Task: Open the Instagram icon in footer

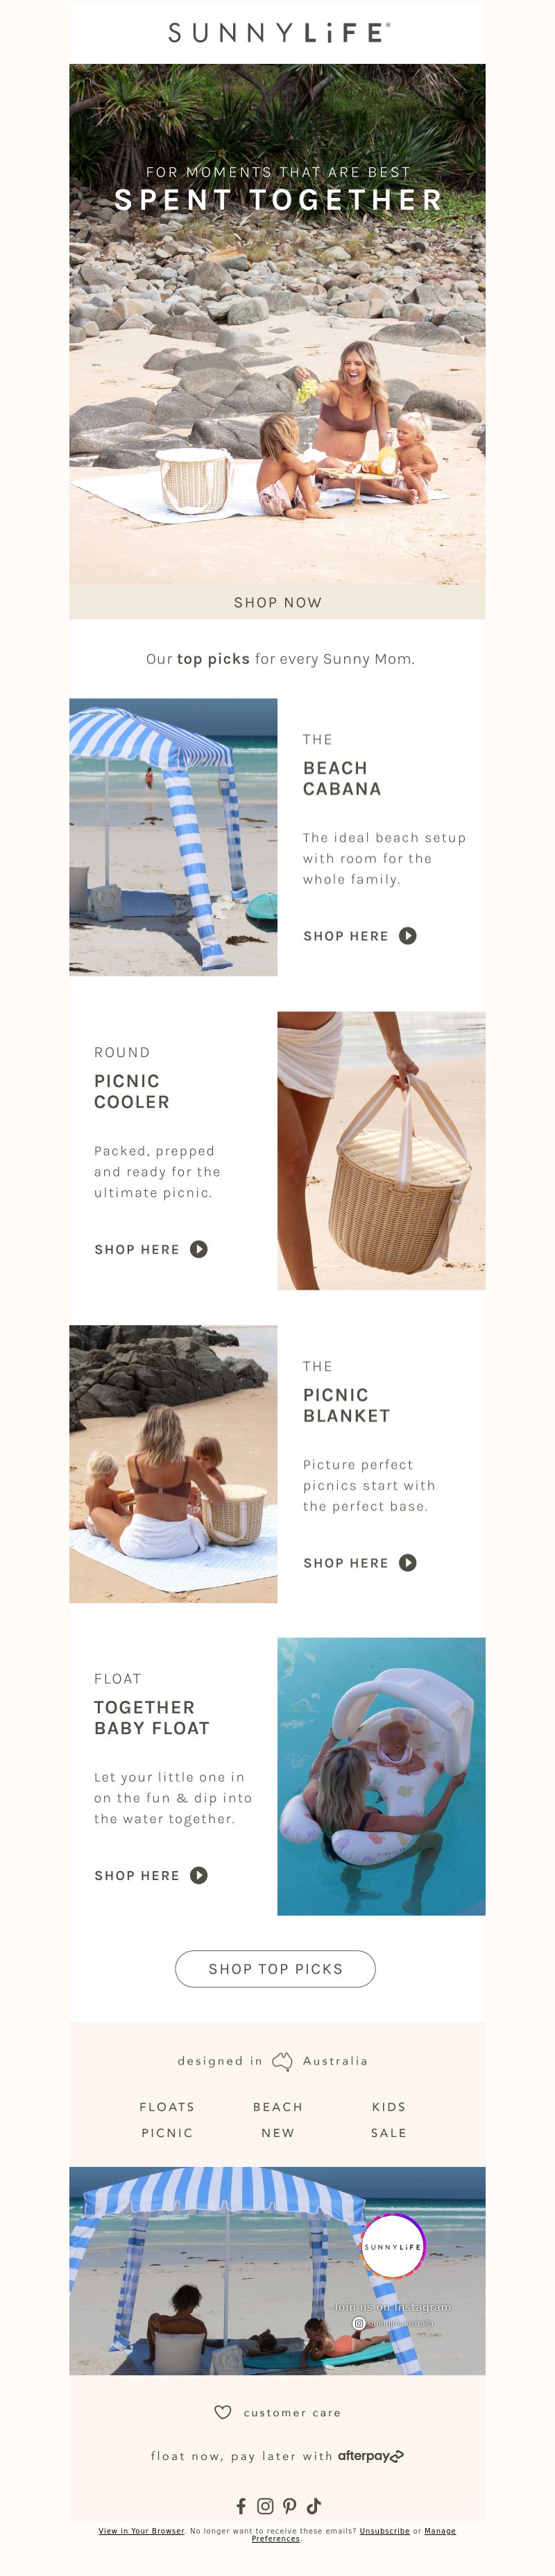Action: pos(266,2506)
